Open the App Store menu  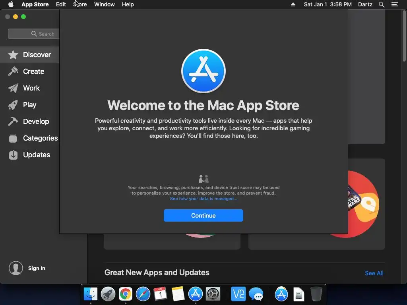pyautogui.click(x=35, y=4)
